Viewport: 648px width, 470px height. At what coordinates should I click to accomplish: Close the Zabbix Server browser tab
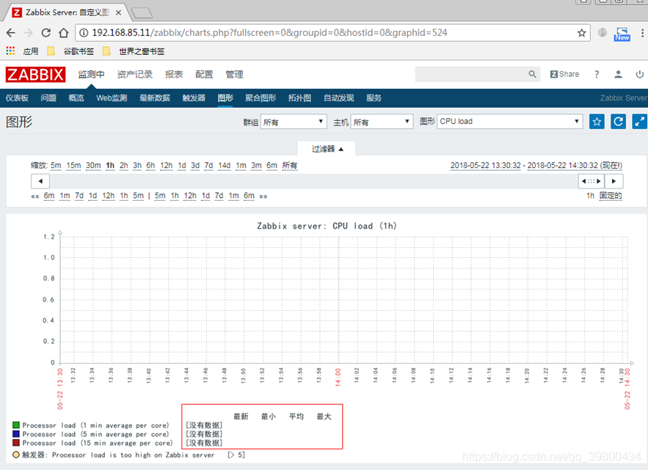click(x=118, y=12)
